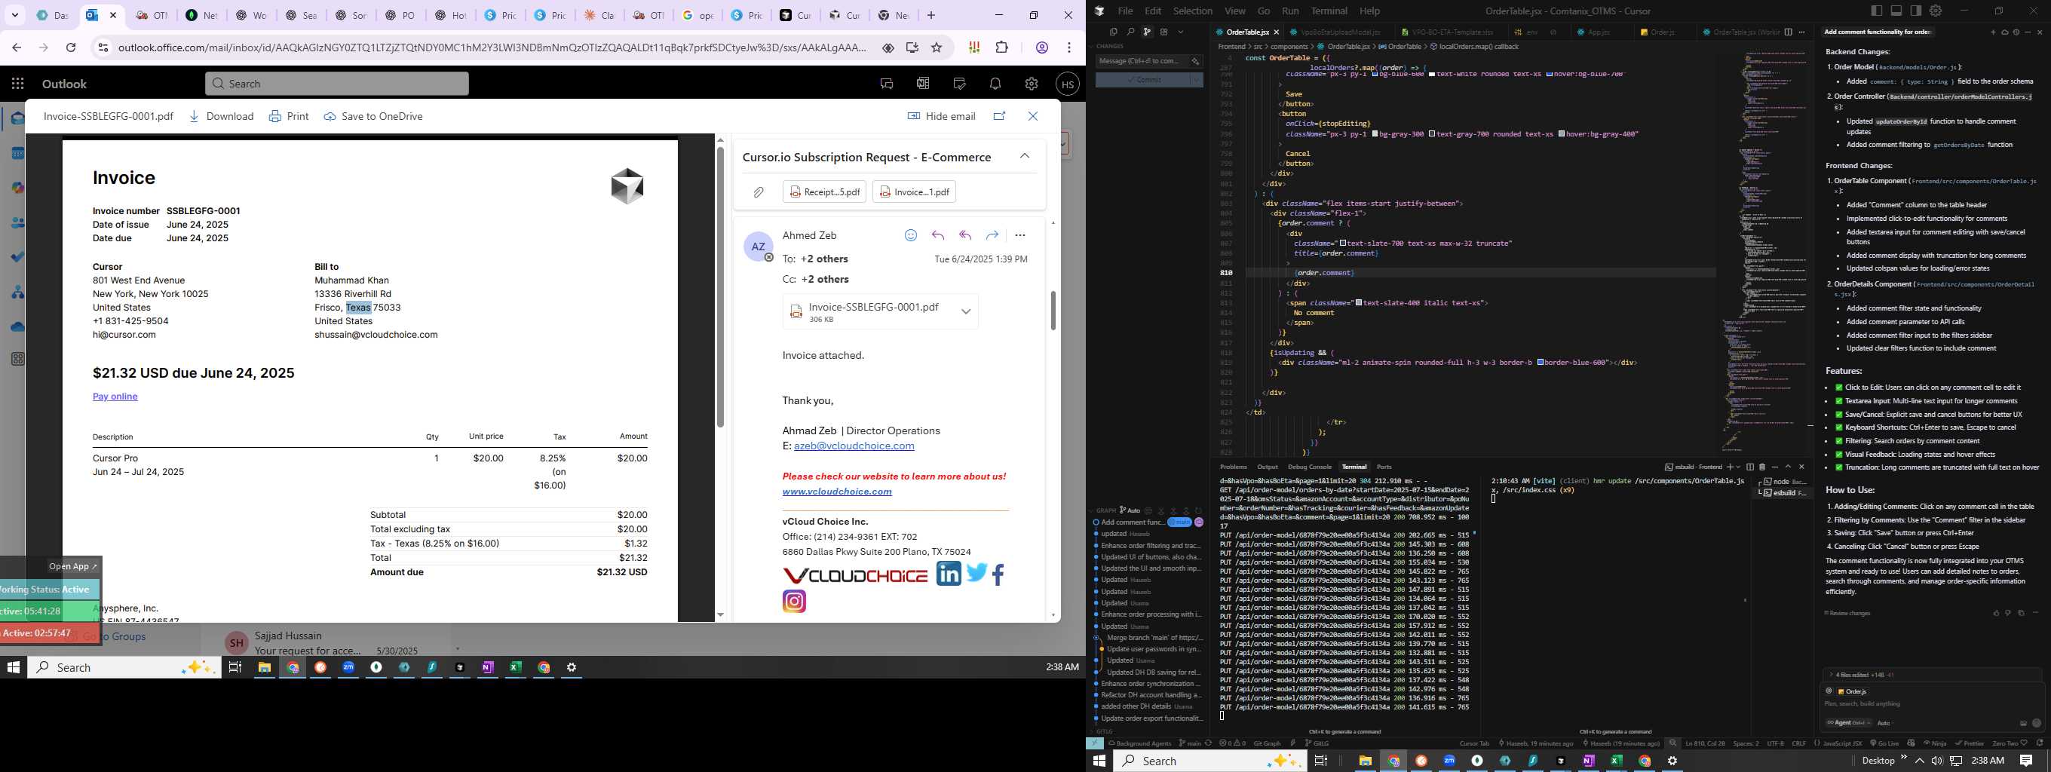Image resolution: width=2051 pixels, height=772 pixels.
Task: Open Selection menu in Cursor
Action: (1193, 11)
